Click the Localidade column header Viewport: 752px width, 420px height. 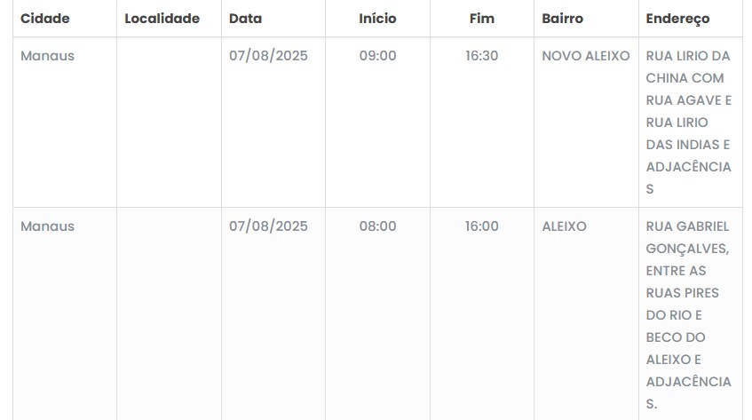pyautogui.click(x=162, y=19)
